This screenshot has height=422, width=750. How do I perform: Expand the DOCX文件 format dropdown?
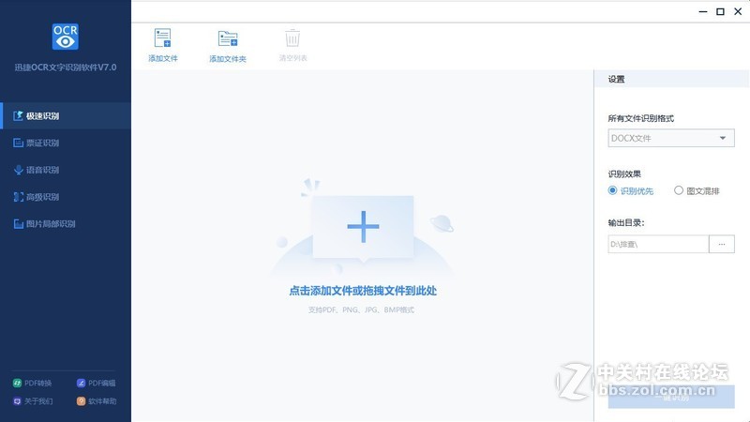pyautogui.click(x=671, y=138)
